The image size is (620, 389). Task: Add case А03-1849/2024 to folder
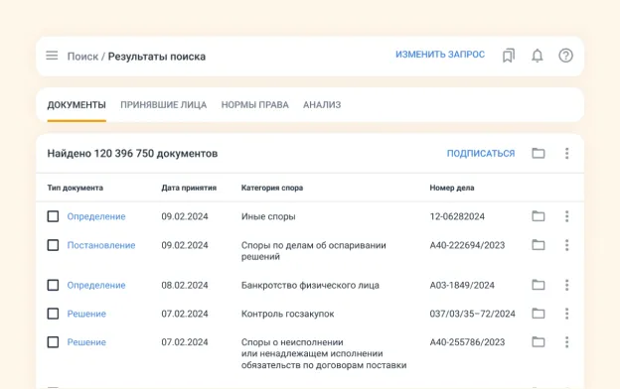(539, 285)
